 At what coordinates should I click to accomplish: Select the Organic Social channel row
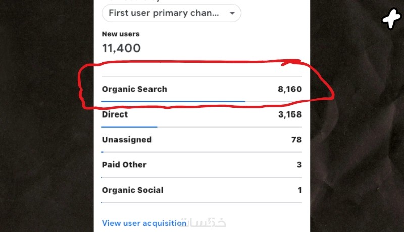[132, 190]
